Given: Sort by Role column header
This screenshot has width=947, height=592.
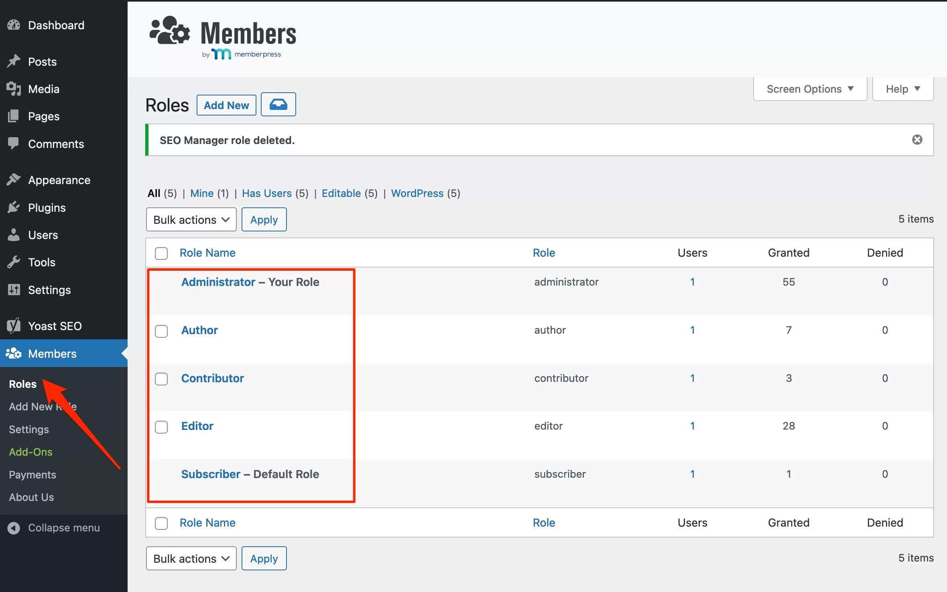Looking at the screenshot, I should (544, 253).
